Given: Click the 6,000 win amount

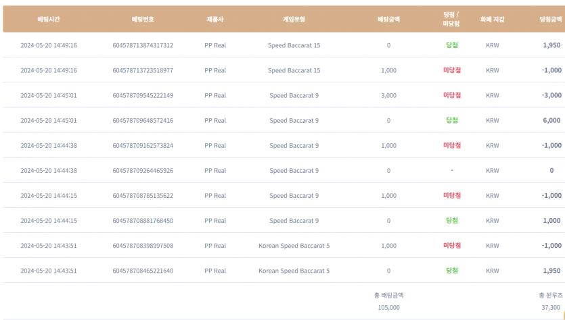Looking at the screenshot, I should [551, 120].
